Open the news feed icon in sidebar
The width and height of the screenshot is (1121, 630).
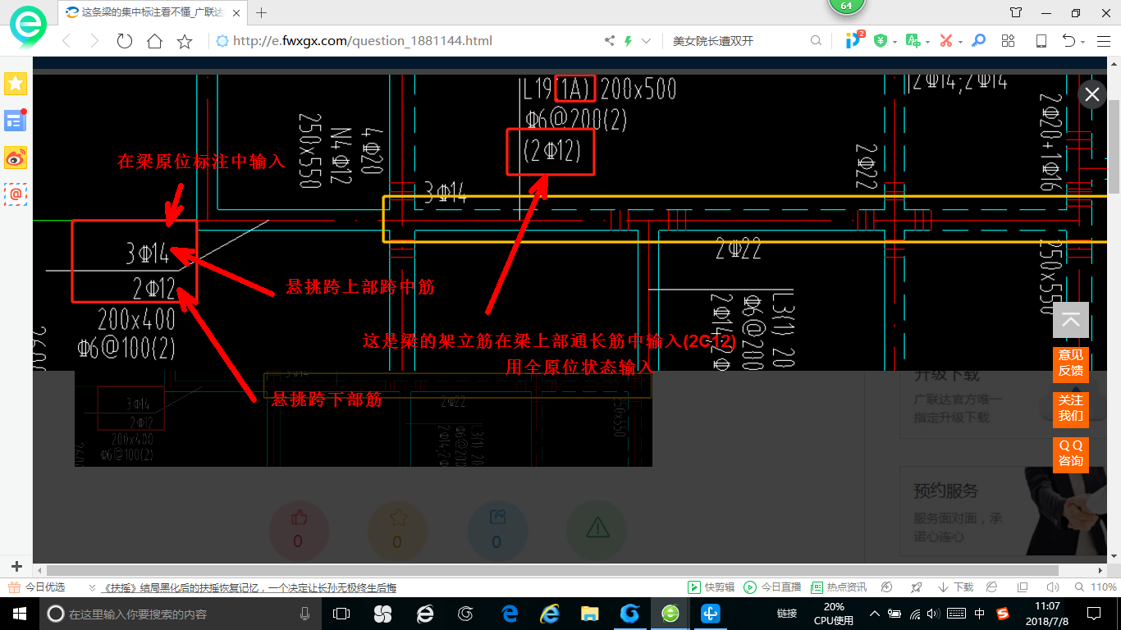point(16,121)
